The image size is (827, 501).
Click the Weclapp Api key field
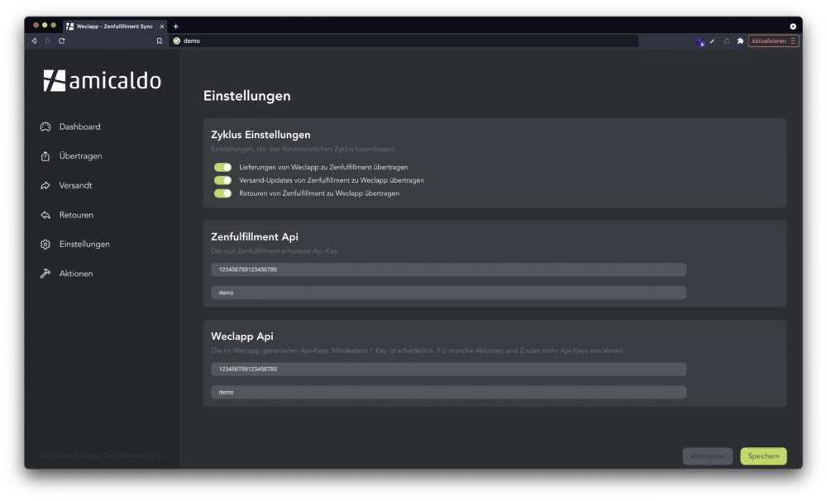pos(448,370)
